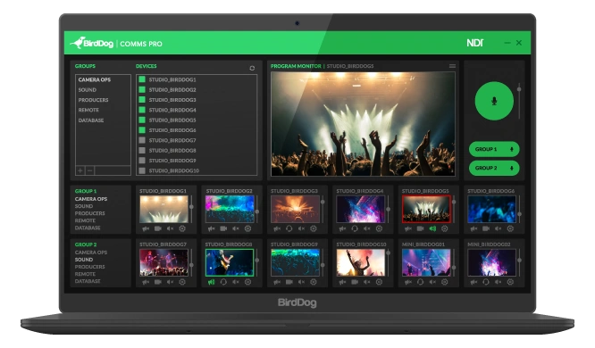The height and width of the screenshot is (348, 595).
Task: Open settings gear for STUDIO_BIRDDOG1
Action: tap(182, 228)
